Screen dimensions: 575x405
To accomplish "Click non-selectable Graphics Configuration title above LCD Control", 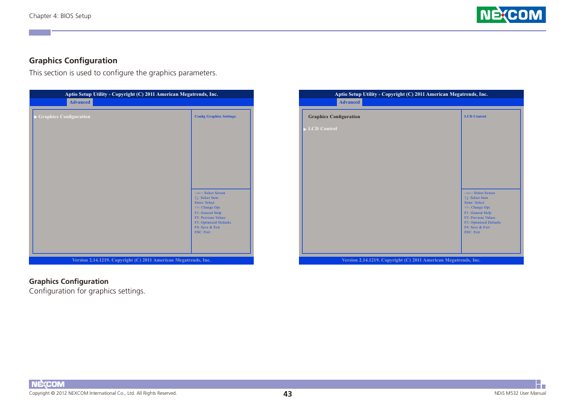I will click(x=334, y=116).
